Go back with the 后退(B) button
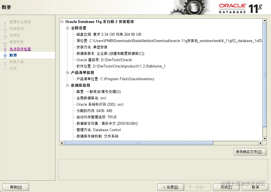Viewport: 271px width, 192px height. coord(171,187)
